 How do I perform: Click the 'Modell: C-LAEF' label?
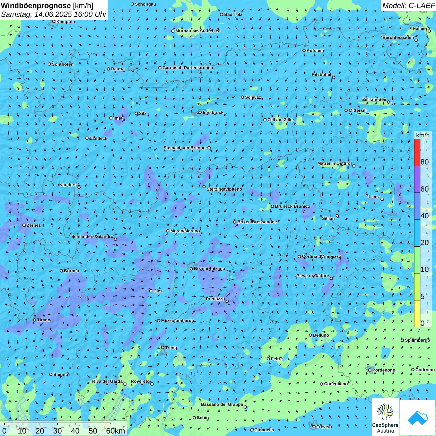pyautogui.click(x=408, y=6)
